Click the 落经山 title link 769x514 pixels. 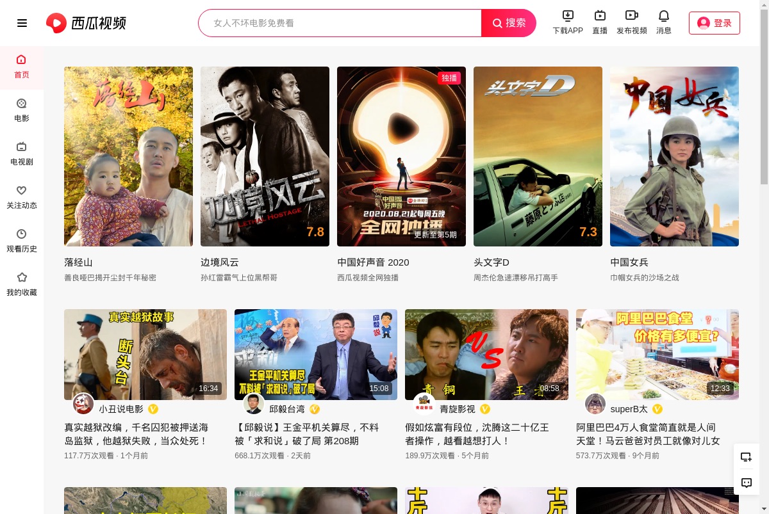(78, 262)
